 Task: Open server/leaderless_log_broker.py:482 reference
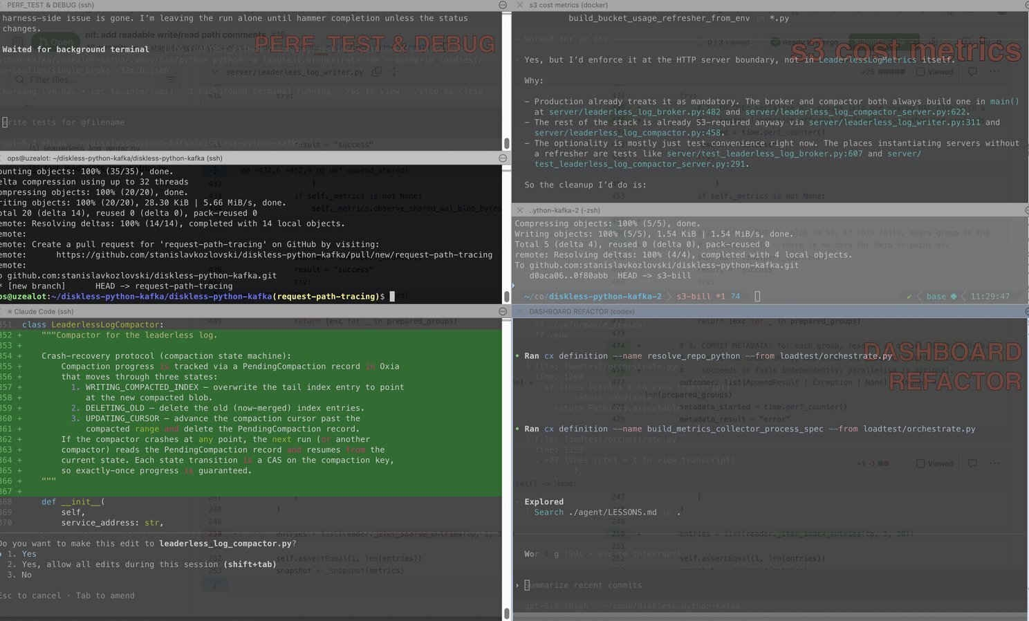tap(635, 112)
